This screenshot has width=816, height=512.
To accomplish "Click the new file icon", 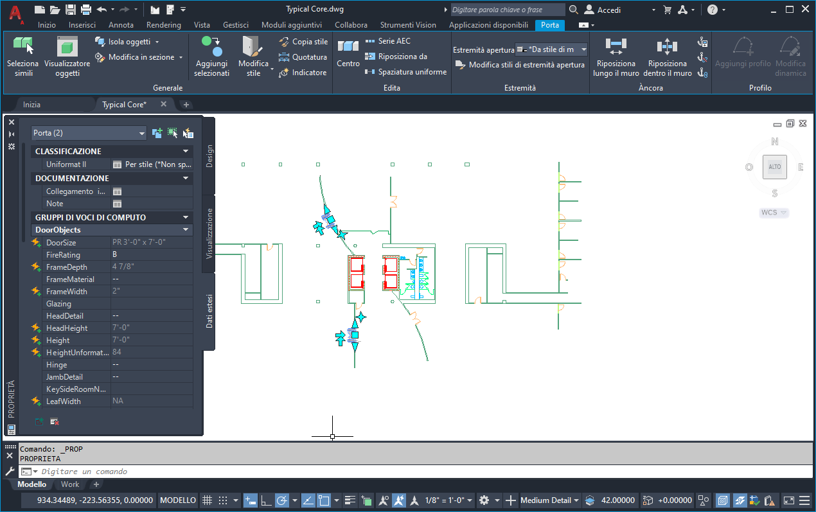I will (40, 10).
